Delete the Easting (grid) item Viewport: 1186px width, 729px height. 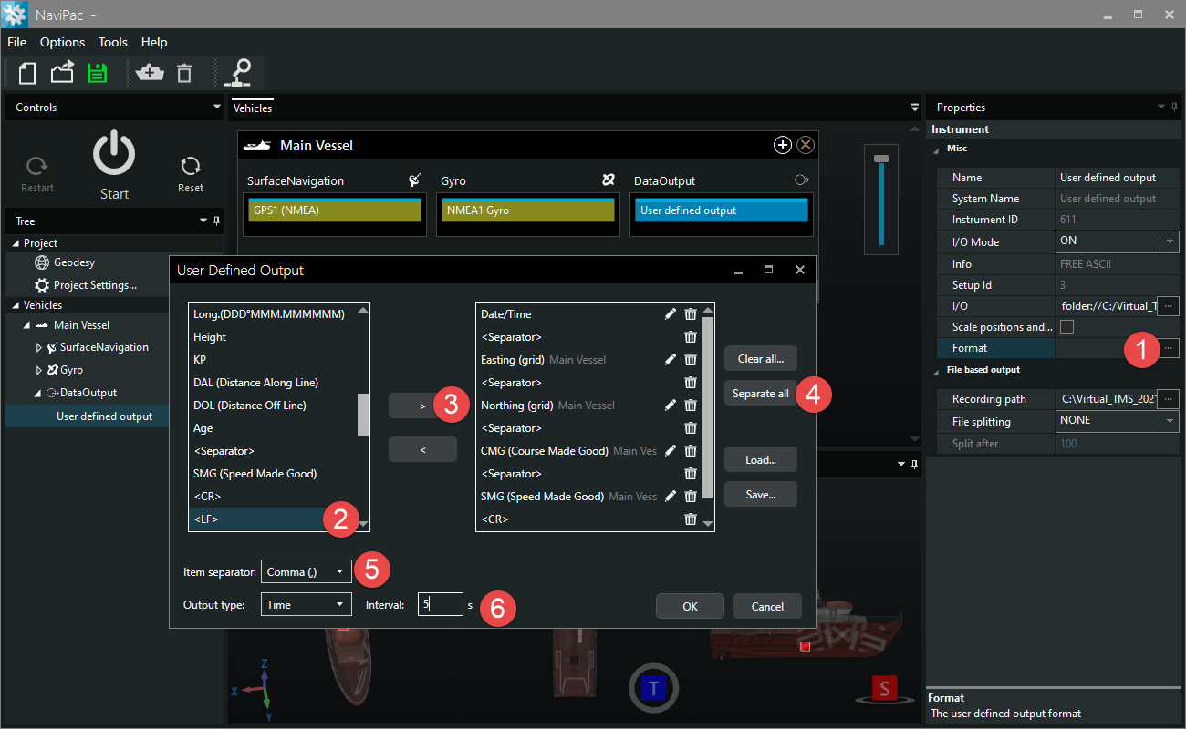pos(691,359)
